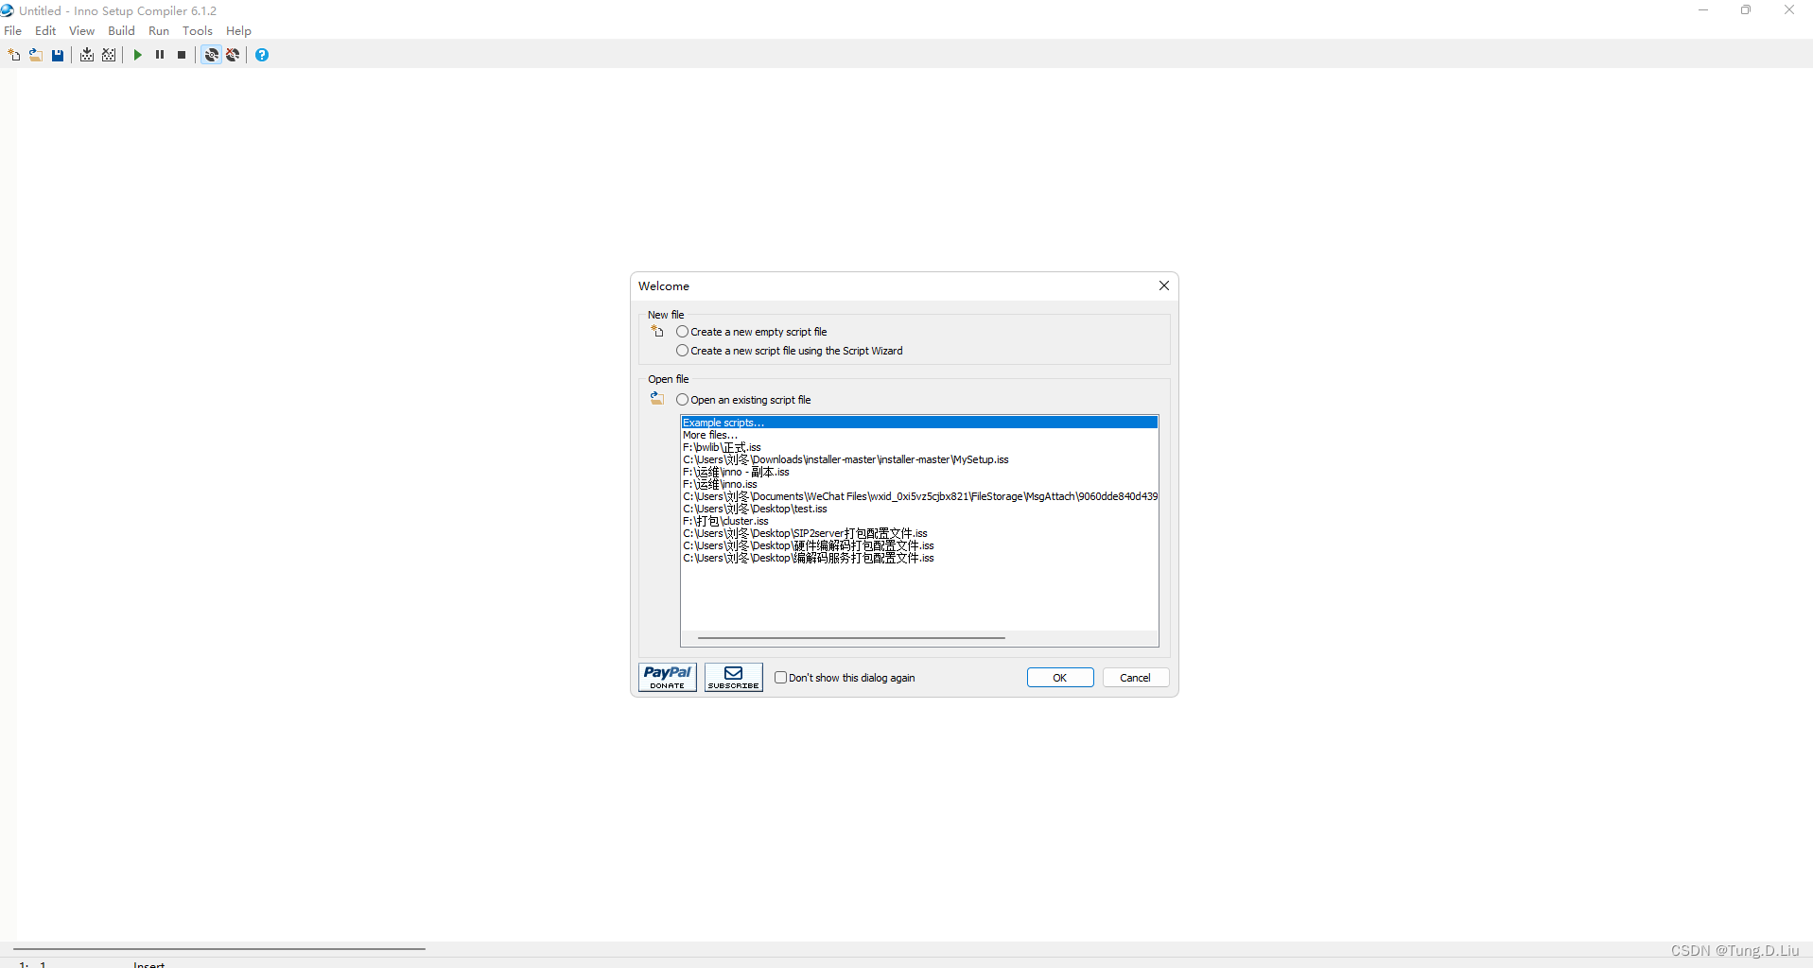Image resolution: width=1813 pixels, height=968 pixels.
Task: Open the Run menu
Action: [159, 31]
